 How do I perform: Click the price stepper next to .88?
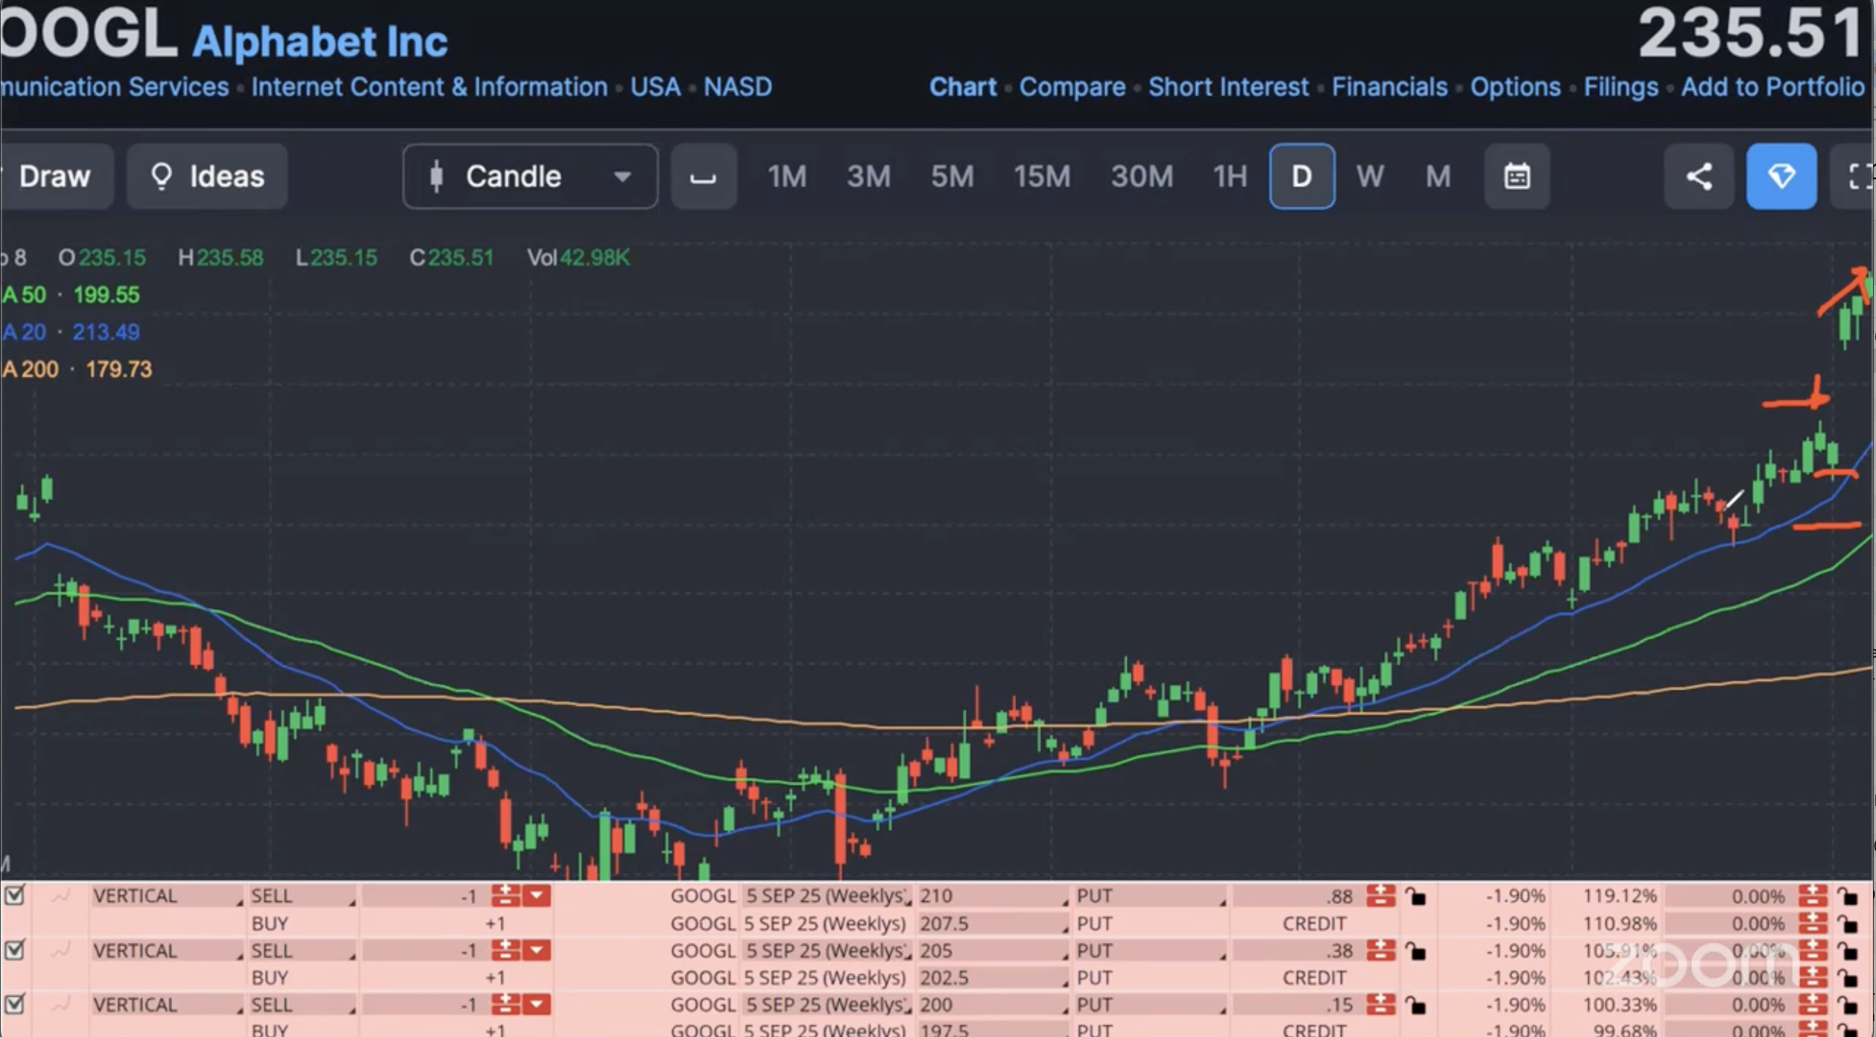pyautogui.click(x=1380, y=896)
